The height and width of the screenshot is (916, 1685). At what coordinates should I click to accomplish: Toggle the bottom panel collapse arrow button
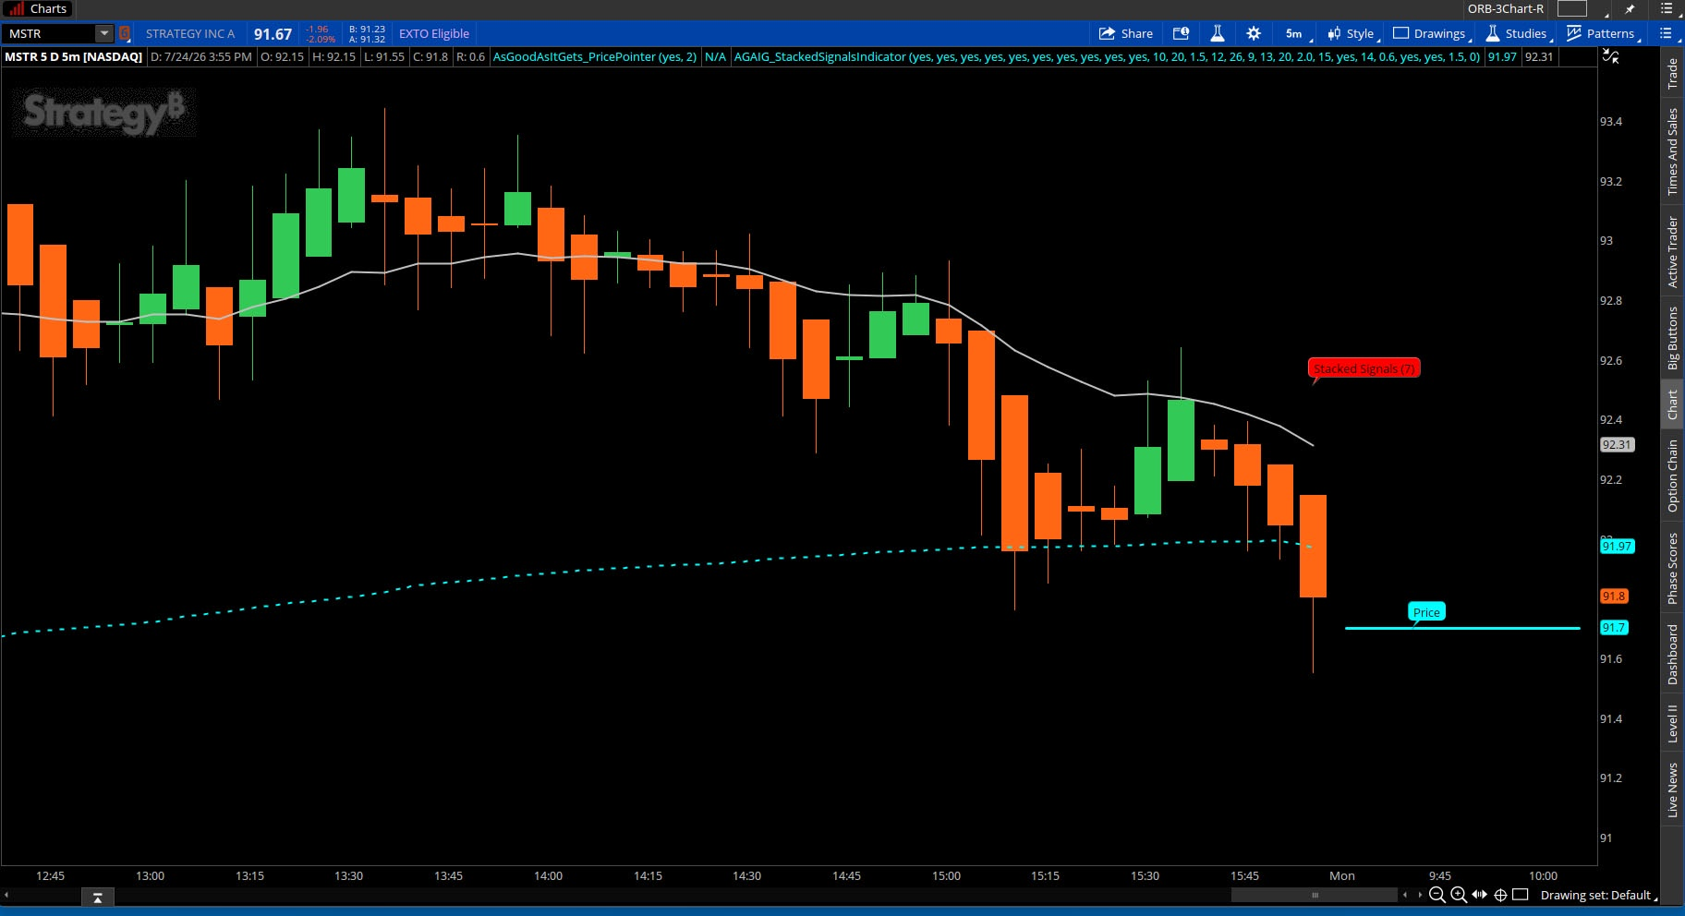(x=97, y=897)
